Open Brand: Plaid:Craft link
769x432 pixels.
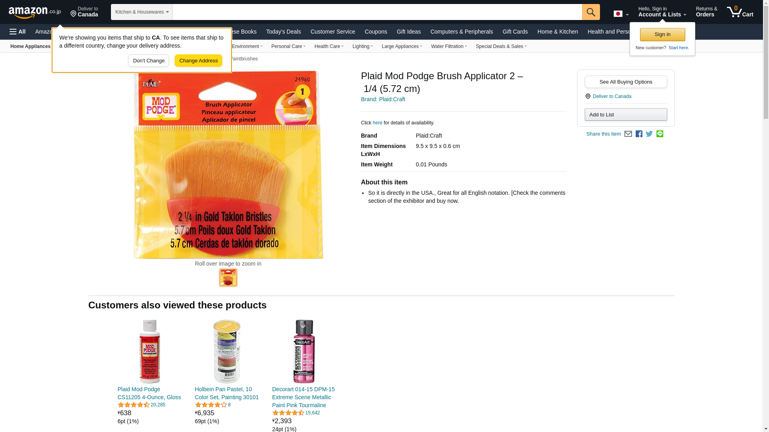click(383, 99)
